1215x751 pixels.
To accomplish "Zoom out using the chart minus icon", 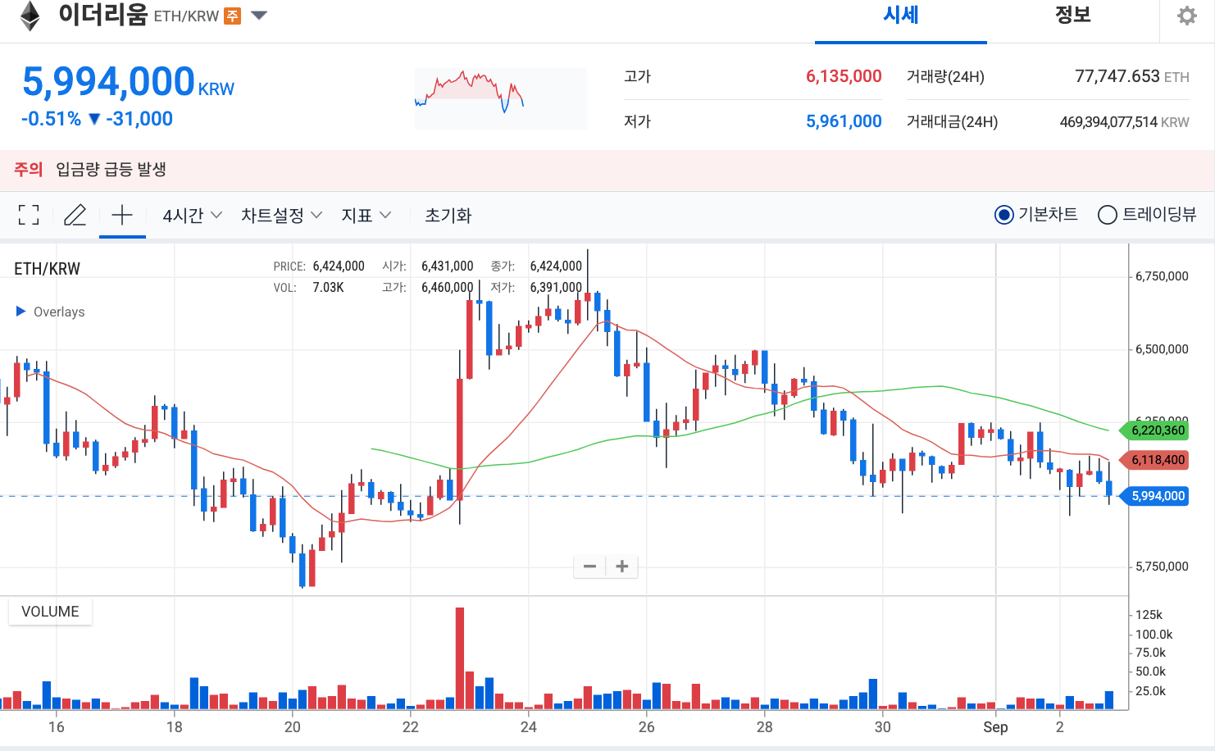I will tap(589, 566).
